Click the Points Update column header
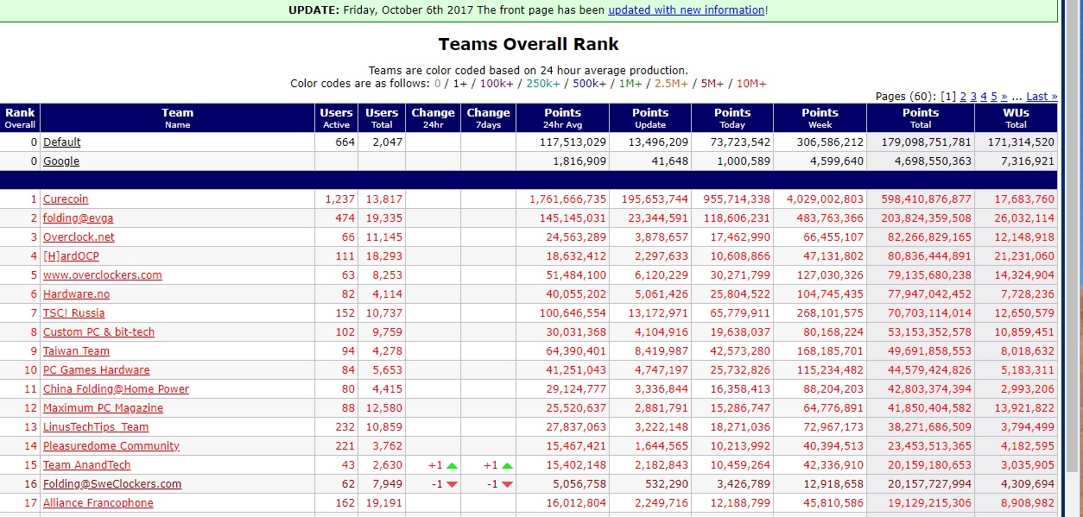The image size is (1083, 517). pos(650,118)
